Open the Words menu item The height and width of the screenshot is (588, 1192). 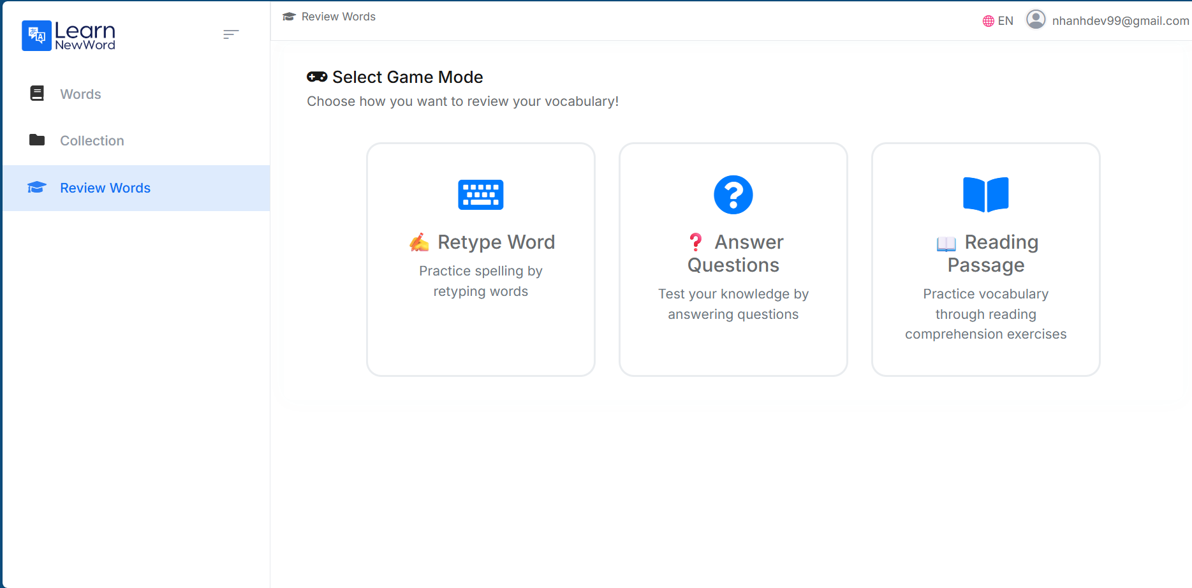[80, 94]
